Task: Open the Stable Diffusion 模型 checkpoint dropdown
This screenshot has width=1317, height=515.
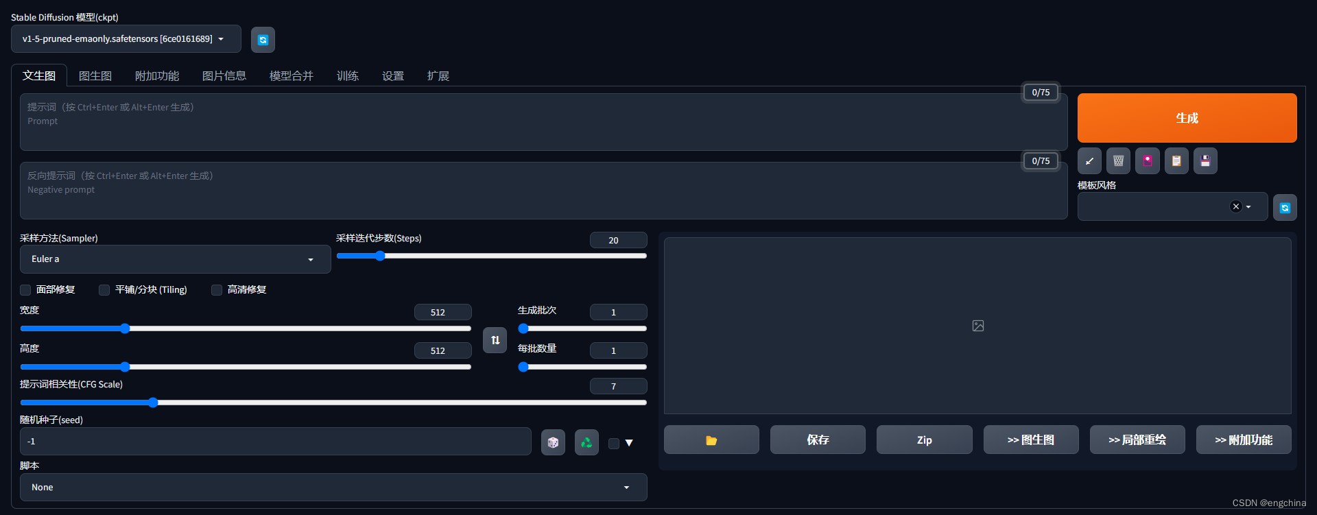Action: click(126, 39)
